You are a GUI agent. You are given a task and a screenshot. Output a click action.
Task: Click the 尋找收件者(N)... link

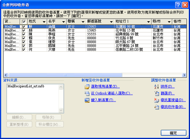tap(173, 107)
